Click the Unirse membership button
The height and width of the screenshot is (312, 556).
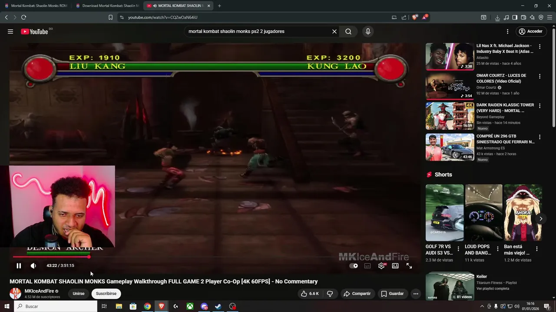[79, 293]
